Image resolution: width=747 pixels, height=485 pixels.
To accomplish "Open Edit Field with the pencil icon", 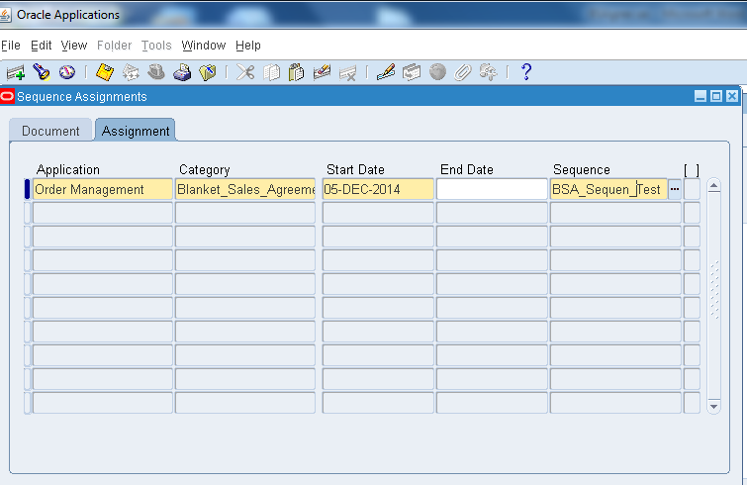I will pyautogui.click(x=386, y=72).
